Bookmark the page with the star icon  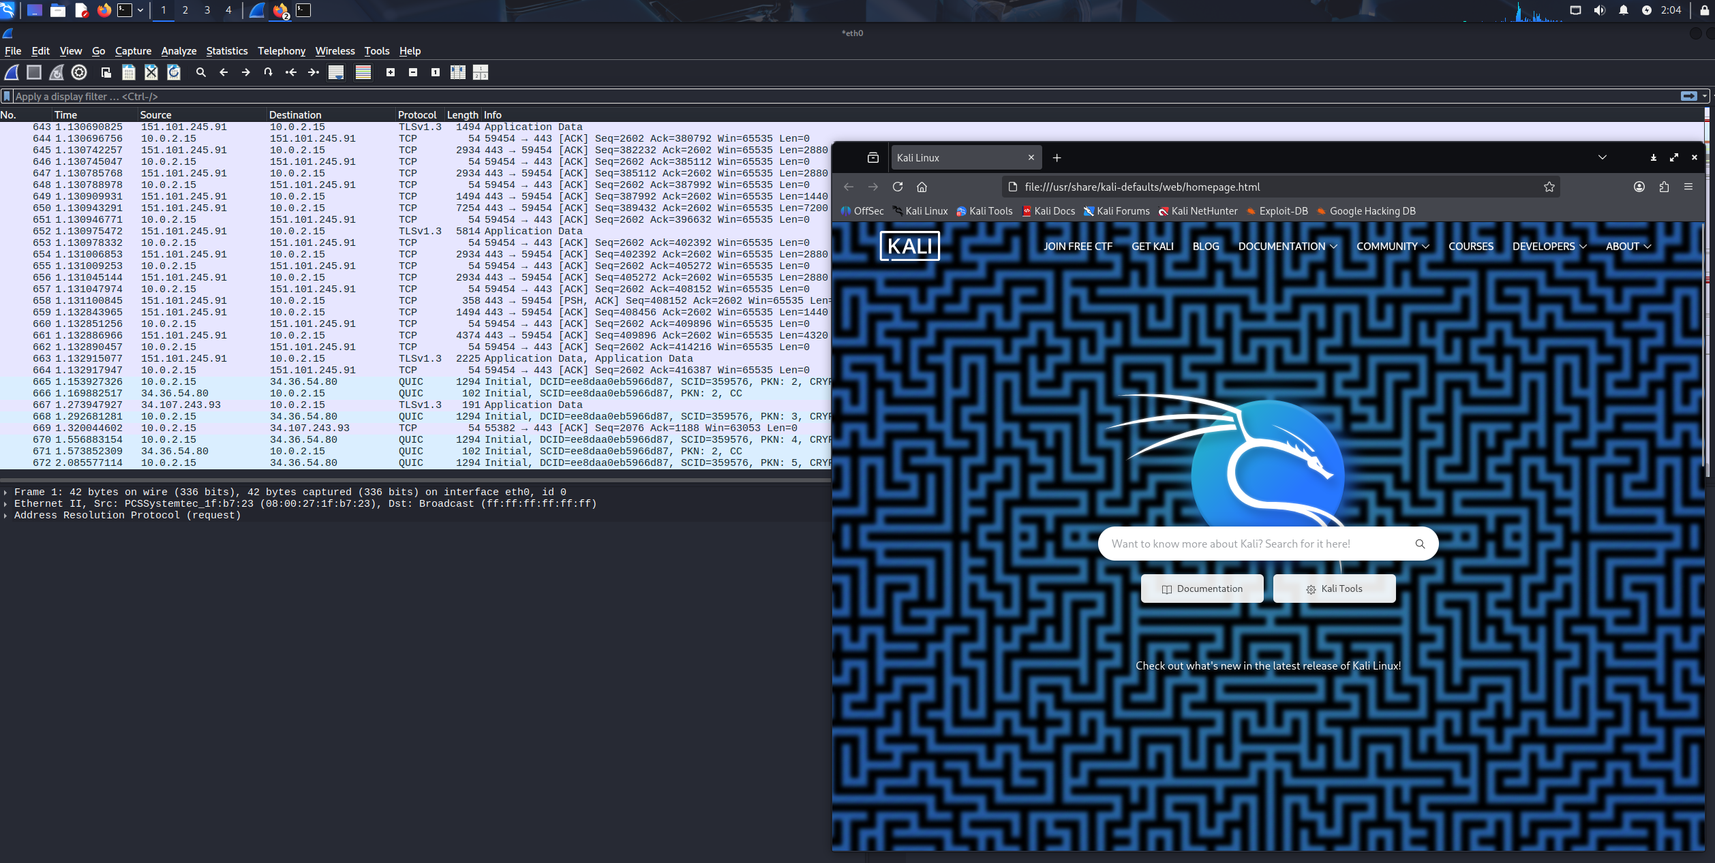click(x=1549, y=187)
